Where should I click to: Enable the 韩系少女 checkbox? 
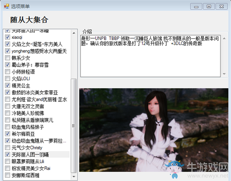click(7, 58)
